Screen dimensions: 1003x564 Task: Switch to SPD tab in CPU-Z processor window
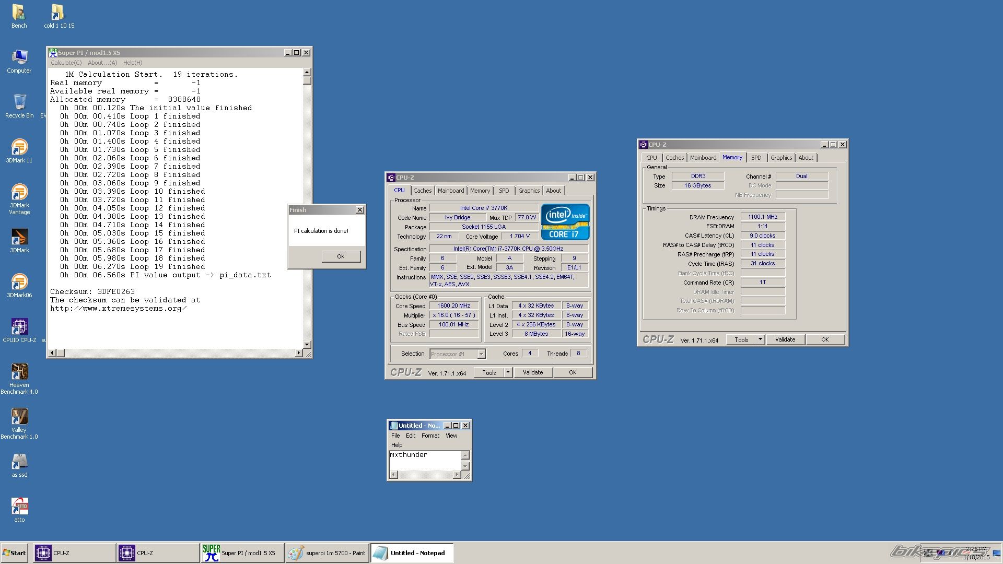[x=504, y=191]
